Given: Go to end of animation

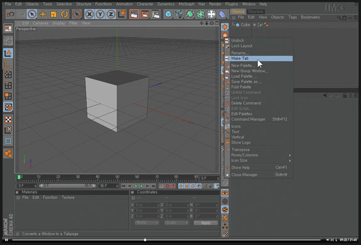Looking at the screenshot, I should pos(154,185).
